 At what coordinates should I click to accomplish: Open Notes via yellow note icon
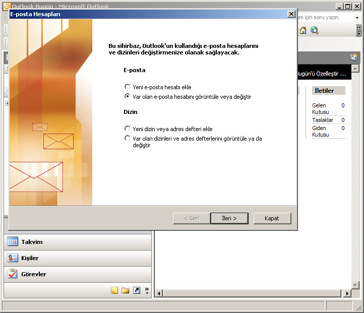(x=114, y=290)
